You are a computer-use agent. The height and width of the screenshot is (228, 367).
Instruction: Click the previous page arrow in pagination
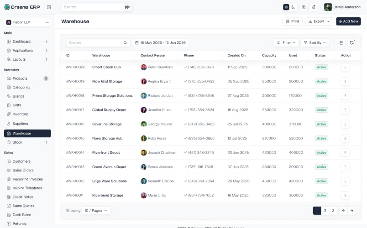tap(343, 211)
